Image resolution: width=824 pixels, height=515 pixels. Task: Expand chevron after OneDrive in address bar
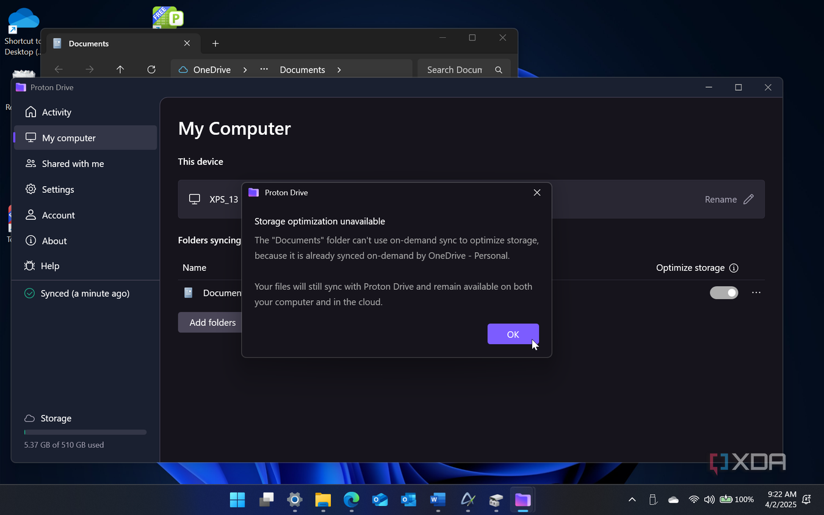245,70
